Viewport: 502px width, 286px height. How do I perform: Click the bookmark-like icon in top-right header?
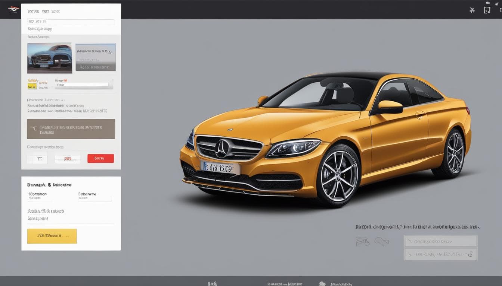click(x=487, y=10)
